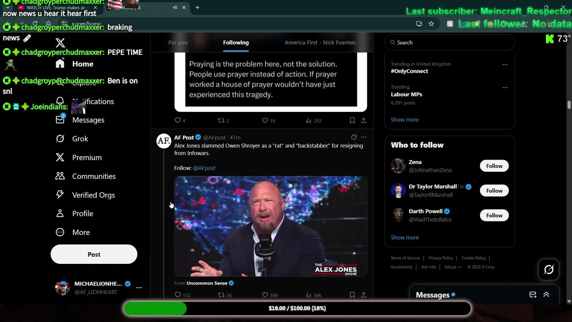Mute the browser tab audio
Viewport: 572px width, 322px height.
pos(175,8)
